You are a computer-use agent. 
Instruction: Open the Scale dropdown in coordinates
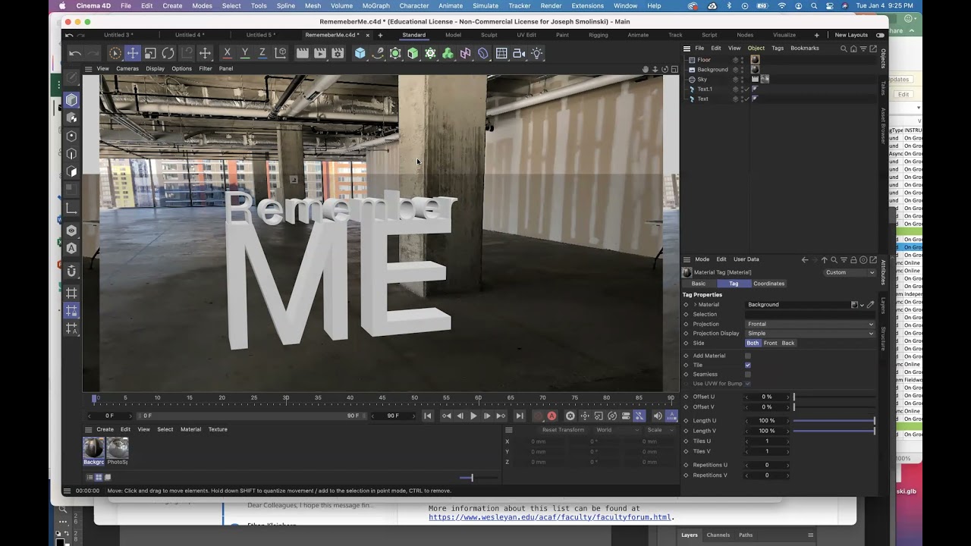(660, 430)
